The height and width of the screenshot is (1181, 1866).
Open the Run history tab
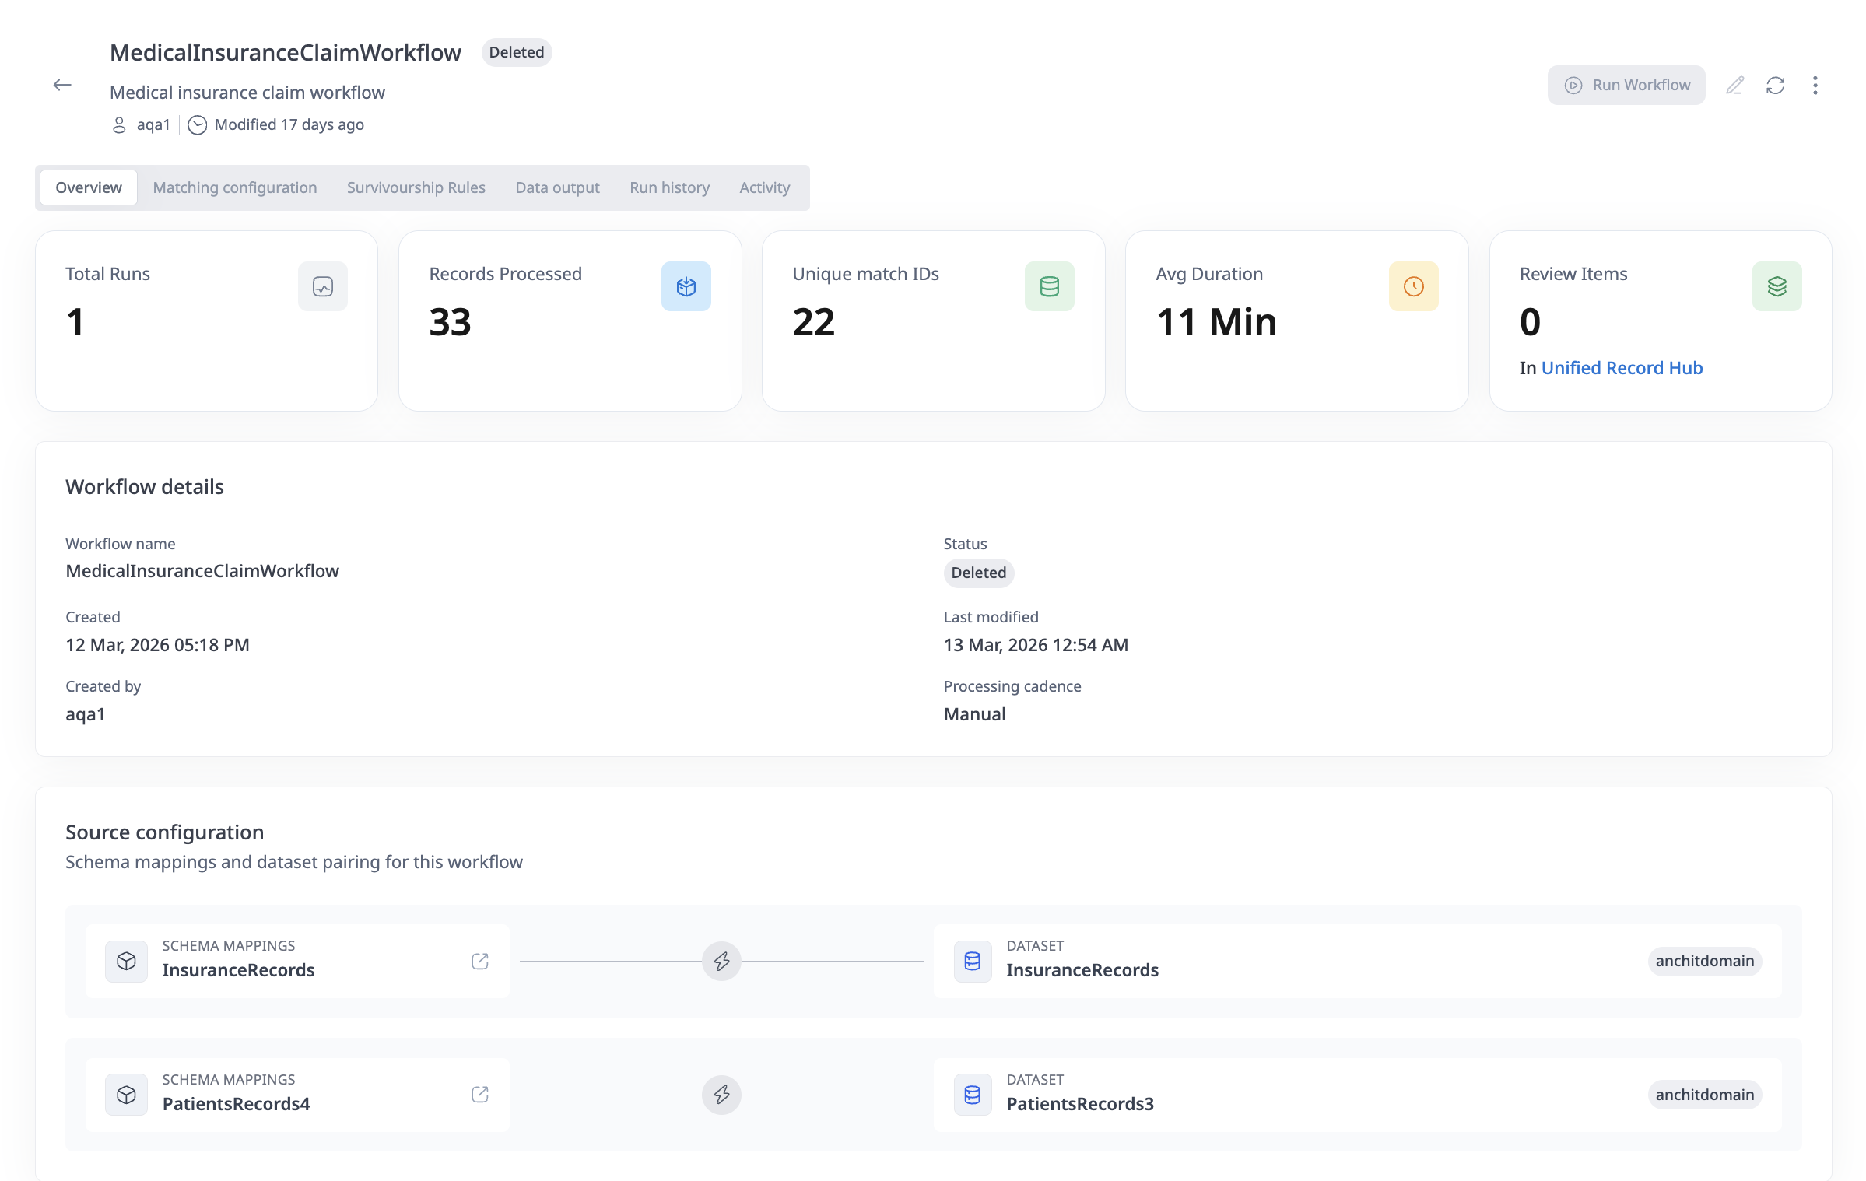coord(669,187)
